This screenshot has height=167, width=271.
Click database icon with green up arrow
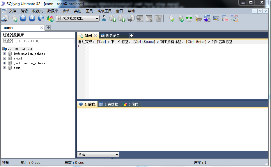[122, 18]
